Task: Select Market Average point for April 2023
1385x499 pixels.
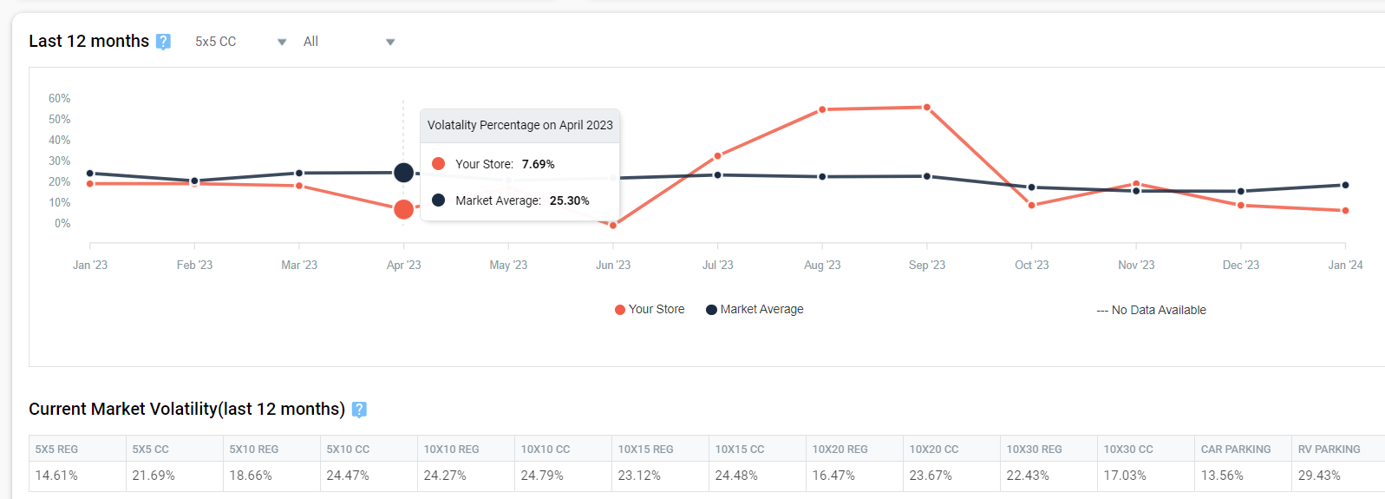Action: pyautogui.click(x=403, y=173)
